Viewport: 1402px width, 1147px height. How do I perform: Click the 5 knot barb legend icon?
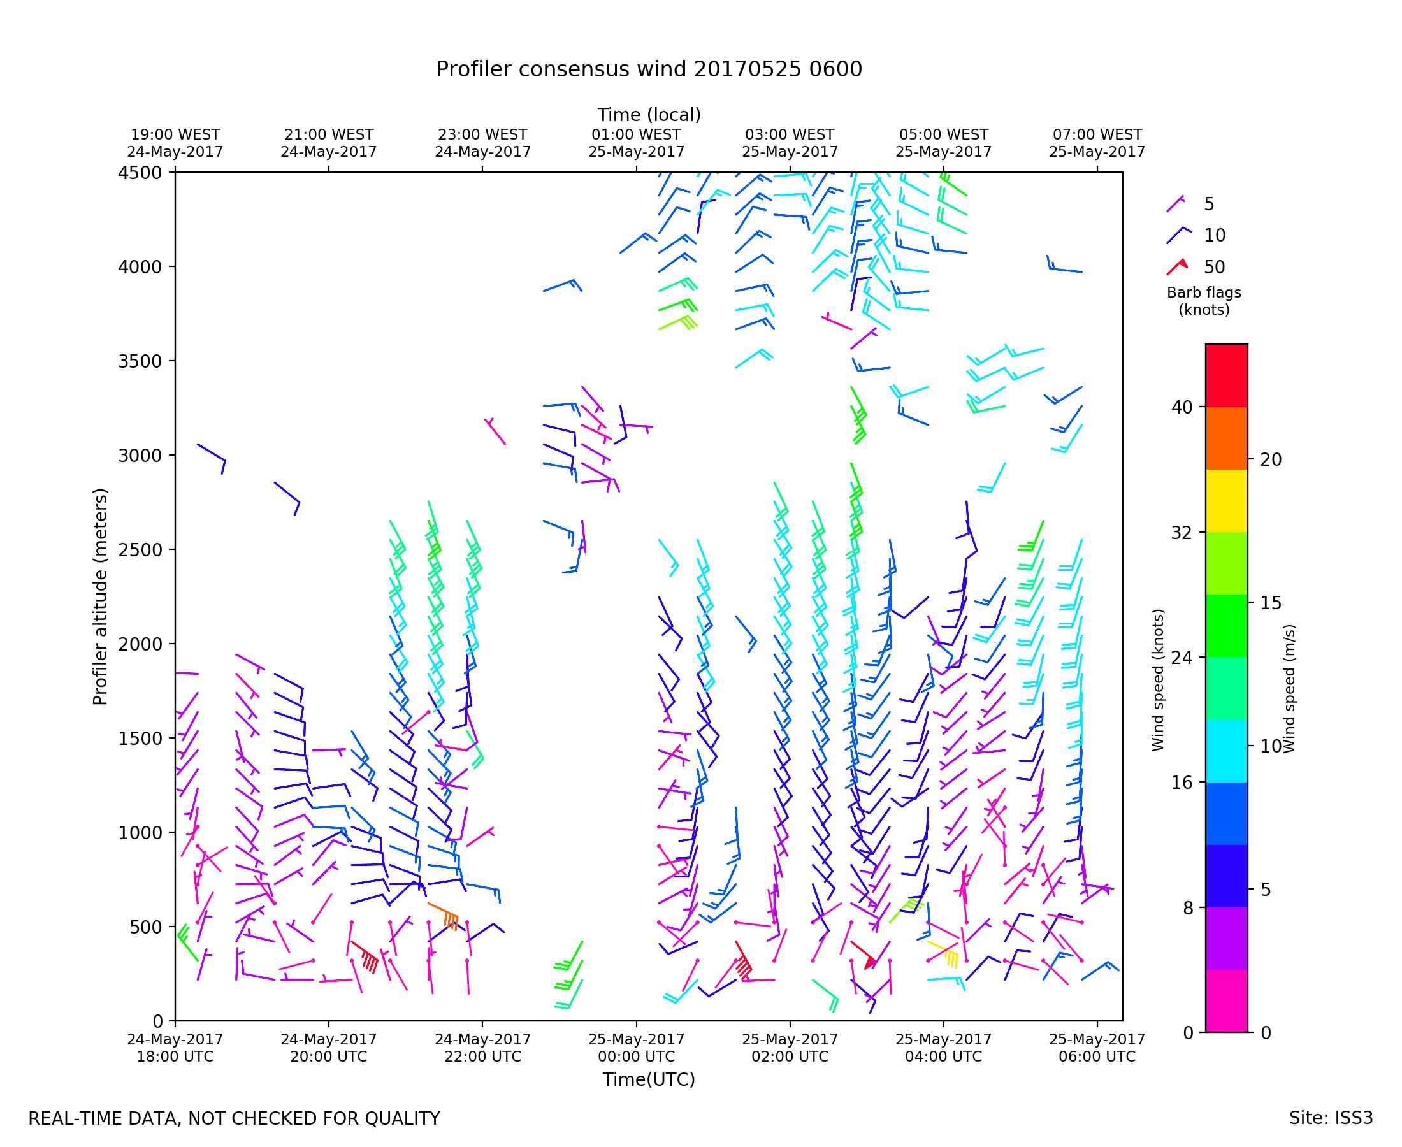[1175, 203]
